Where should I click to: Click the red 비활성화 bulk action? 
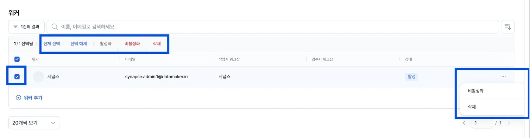point(132,44)
